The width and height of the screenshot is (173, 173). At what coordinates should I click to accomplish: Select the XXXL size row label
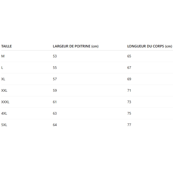(x=5, y=102)
